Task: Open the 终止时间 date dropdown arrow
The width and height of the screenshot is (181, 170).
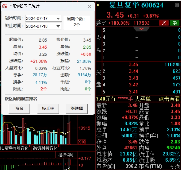Action: pos(58,26)
